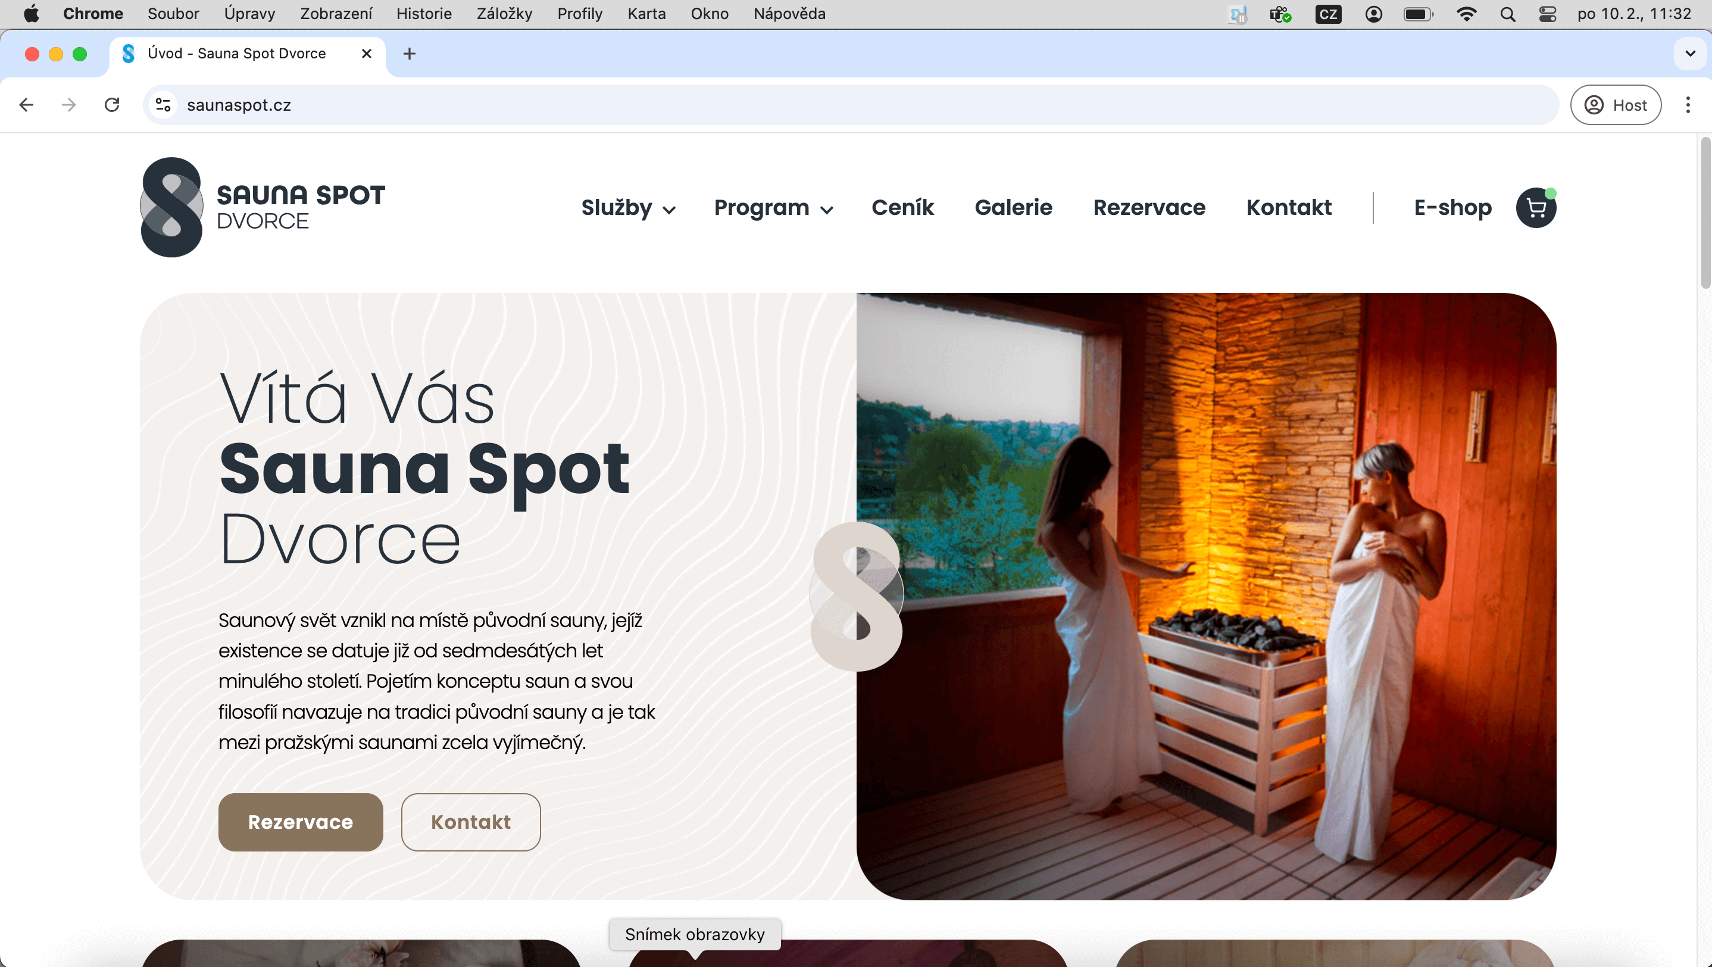Click the Wi-Fi status icon
Image resolution: width=1712 pixels, height=967 pixels.
click(1466, 14)
